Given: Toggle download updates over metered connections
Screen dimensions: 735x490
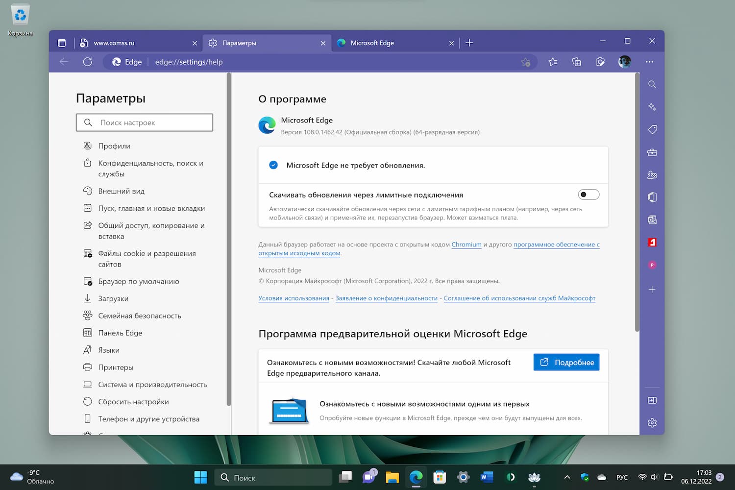Looking at the screenshot, I should (x=588, y=195).
